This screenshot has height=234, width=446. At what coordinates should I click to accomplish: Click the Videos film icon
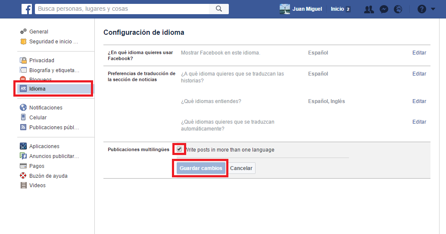pyautogui.click(x=23, y=185)
